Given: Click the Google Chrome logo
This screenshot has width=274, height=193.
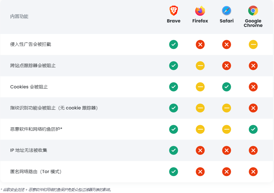Looking at the screenshot, I should point(253,11).
